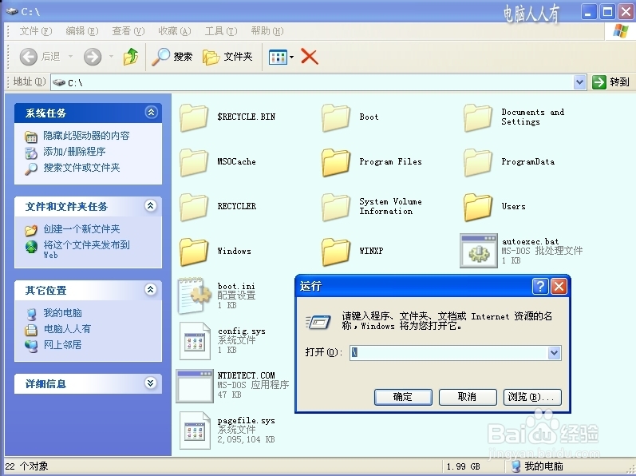Select the RECYCLER folder icon
636x476 pixels.
(194, 207)
